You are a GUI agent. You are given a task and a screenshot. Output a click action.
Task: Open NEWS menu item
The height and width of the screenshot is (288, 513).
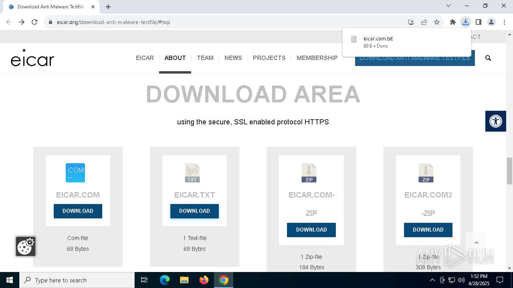(x=233, y=58)
